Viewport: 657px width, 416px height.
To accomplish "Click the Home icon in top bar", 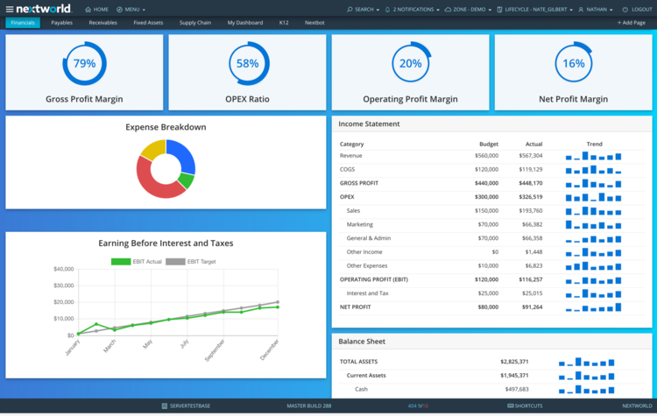I will (88, 10).
